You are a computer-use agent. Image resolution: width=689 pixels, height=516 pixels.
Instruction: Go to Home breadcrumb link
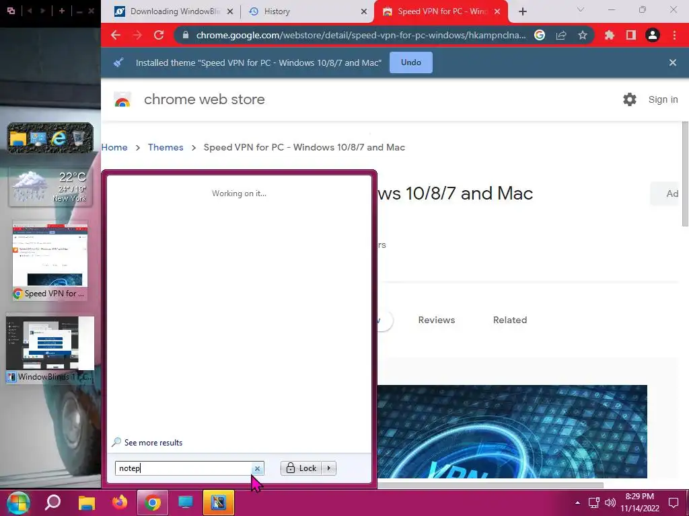[114, 147]
